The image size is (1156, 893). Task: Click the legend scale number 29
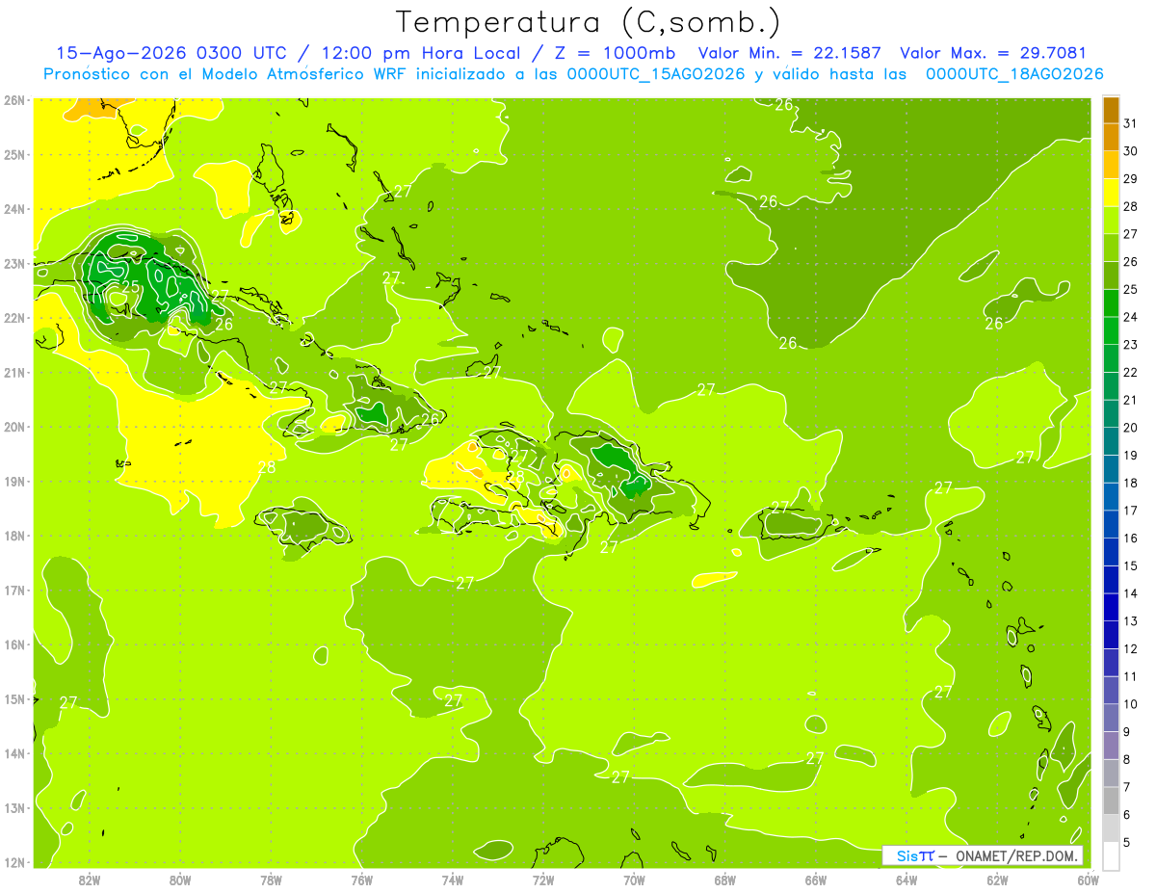coord(1130,178)
